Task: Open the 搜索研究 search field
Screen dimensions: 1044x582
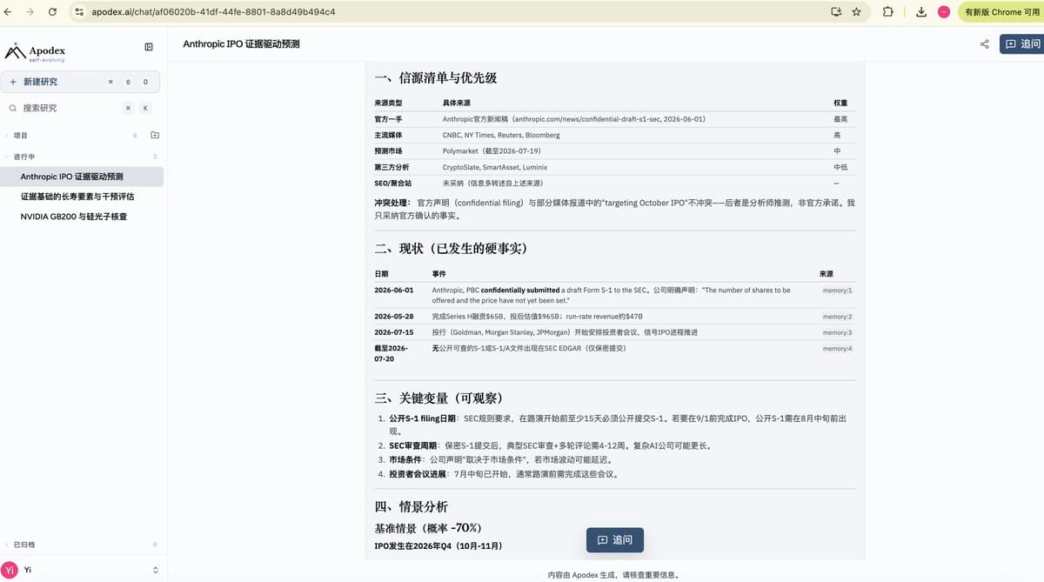Action: (80, 108)
